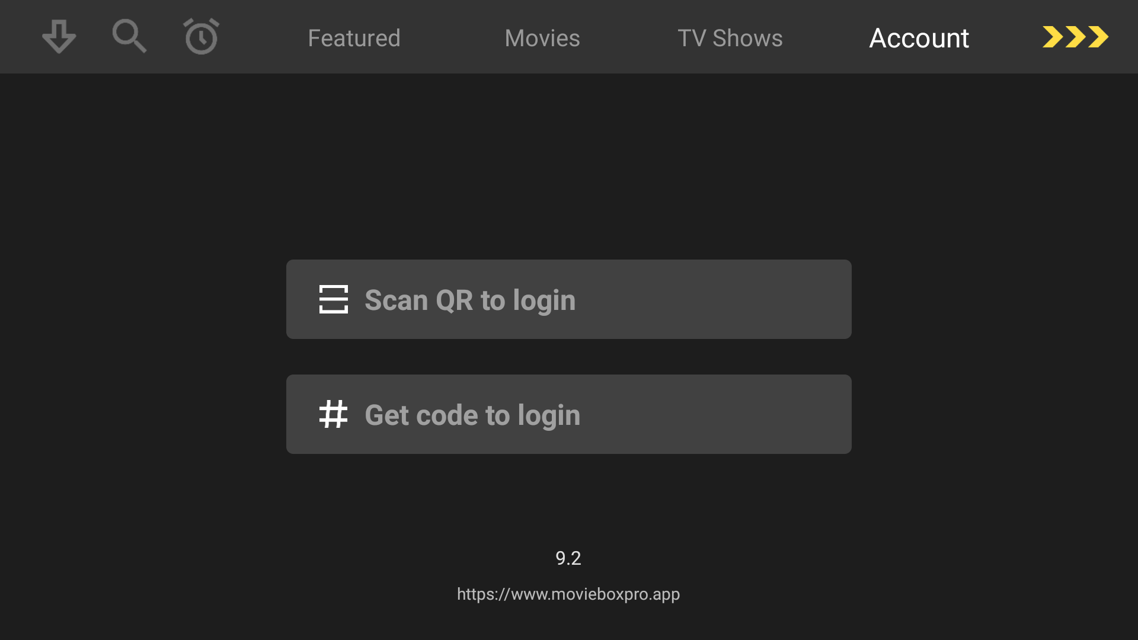The image size is (1138, 640).
Task: Go to the TV Shows tab
Action: pos(730,38)
